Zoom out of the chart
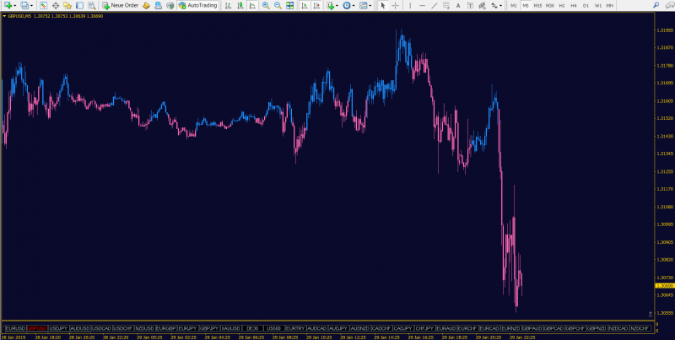 coord(278,6)
